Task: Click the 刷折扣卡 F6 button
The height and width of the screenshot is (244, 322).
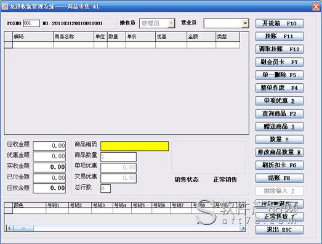Action: pos(280,165)
